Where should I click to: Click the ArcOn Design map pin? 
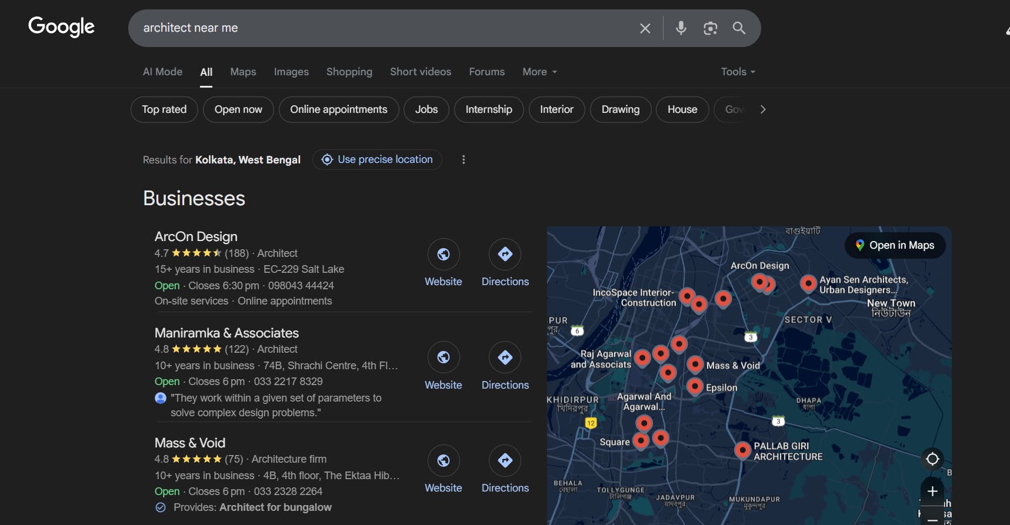coord(760,283)
